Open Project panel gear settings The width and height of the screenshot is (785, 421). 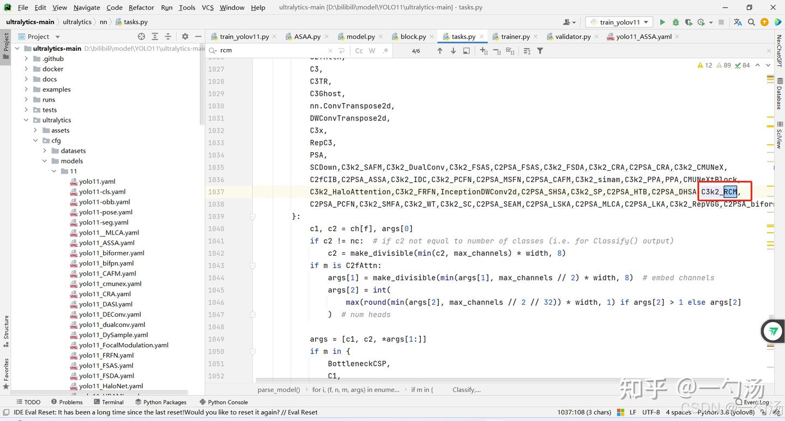tap(185, 37)
